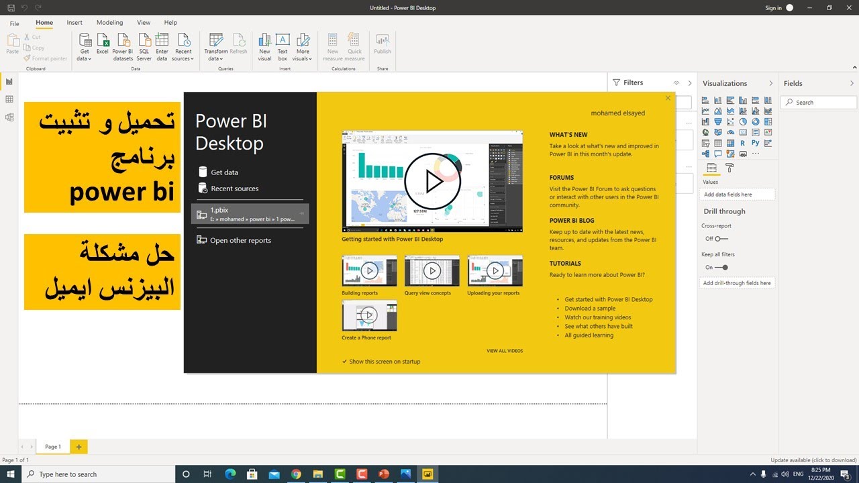Collapse the Filters pane chevron
Screen dimensions: 859x483
(x=690, y=83)
